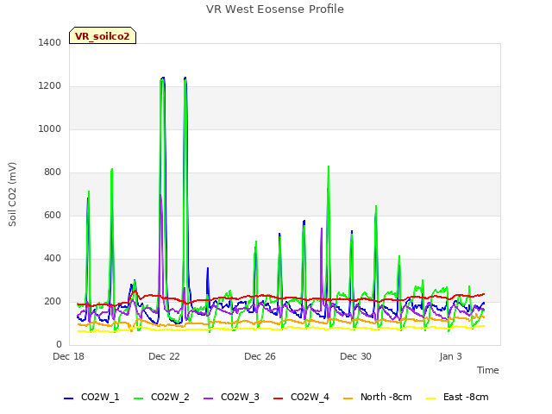Image resolution: width=552 pixels, height=414 pixels.
Task: Click the Soil CO2 (mV) axis label
Action: click(12, 194)
